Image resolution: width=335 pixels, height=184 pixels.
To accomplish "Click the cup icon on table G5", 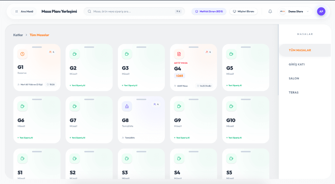I will 231,54.
